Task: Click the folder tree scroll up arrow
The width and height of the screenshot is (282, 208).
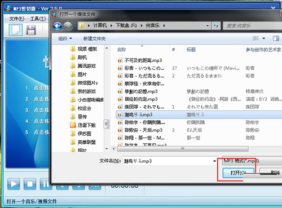Action: (x=107, y=48)
